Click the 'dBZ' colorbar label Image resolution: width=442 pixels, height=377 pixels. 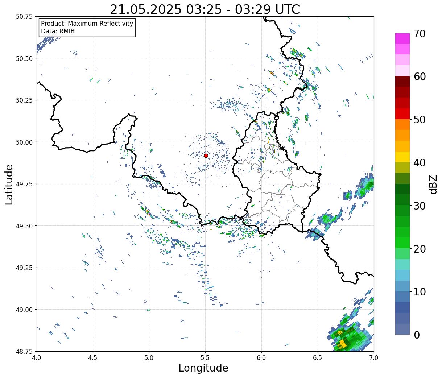point(433,184)
